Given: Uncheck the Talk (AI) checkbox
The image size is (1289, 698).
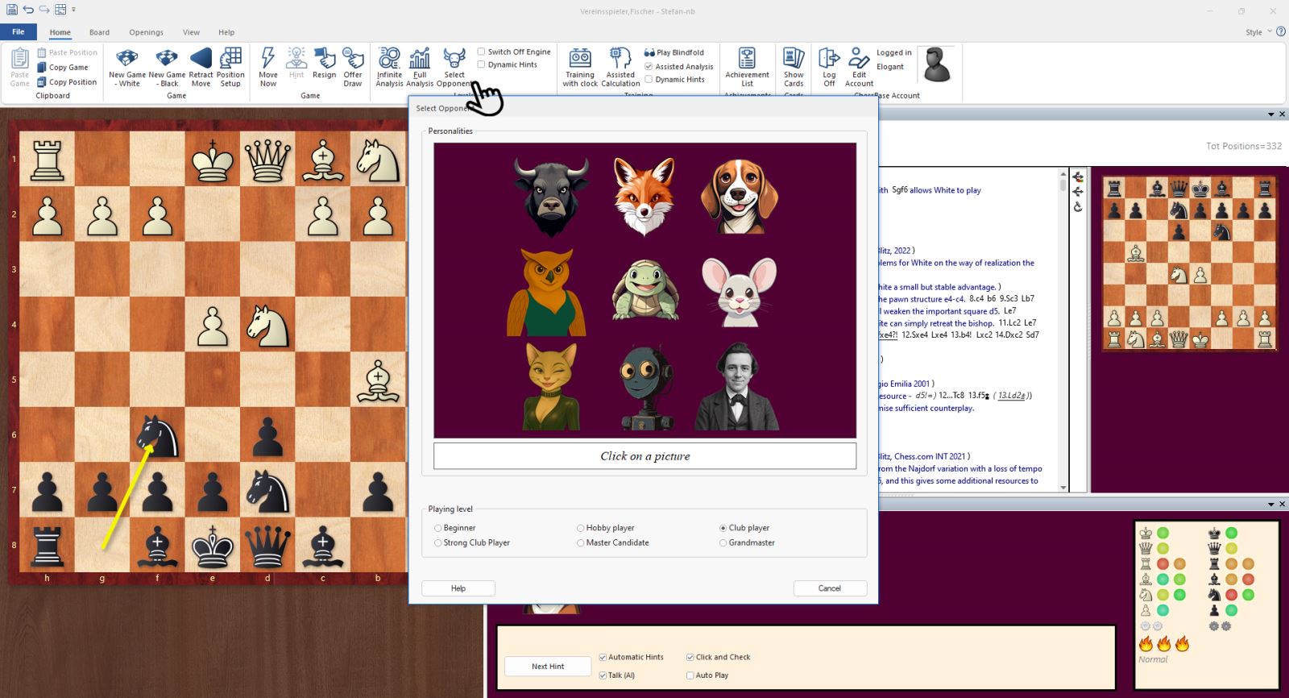Looking at the screenshot, I should 603,675.
